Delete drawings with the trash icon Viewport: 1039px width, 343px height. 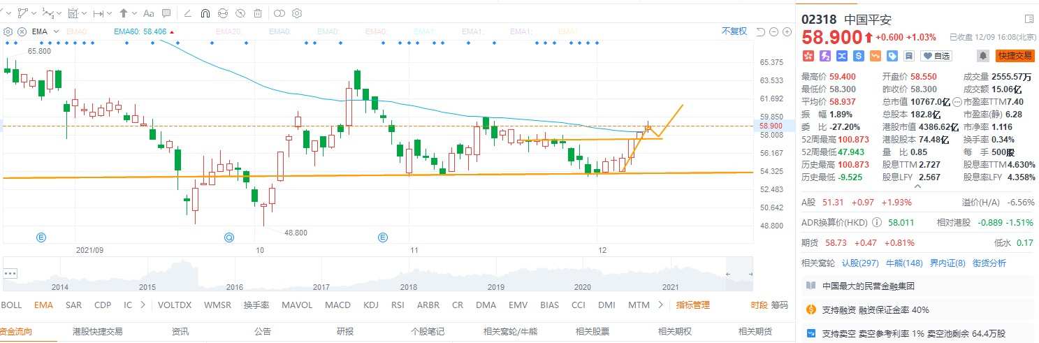[x=258, y=13]
